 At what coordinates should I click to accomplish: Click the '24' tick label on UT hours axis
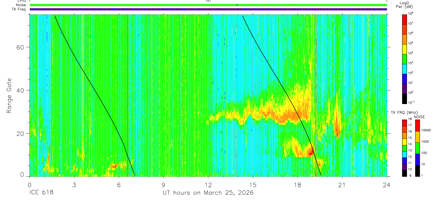click(387, 184)
